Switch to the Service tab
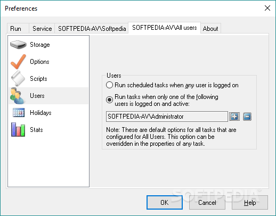 click(42, 28)
